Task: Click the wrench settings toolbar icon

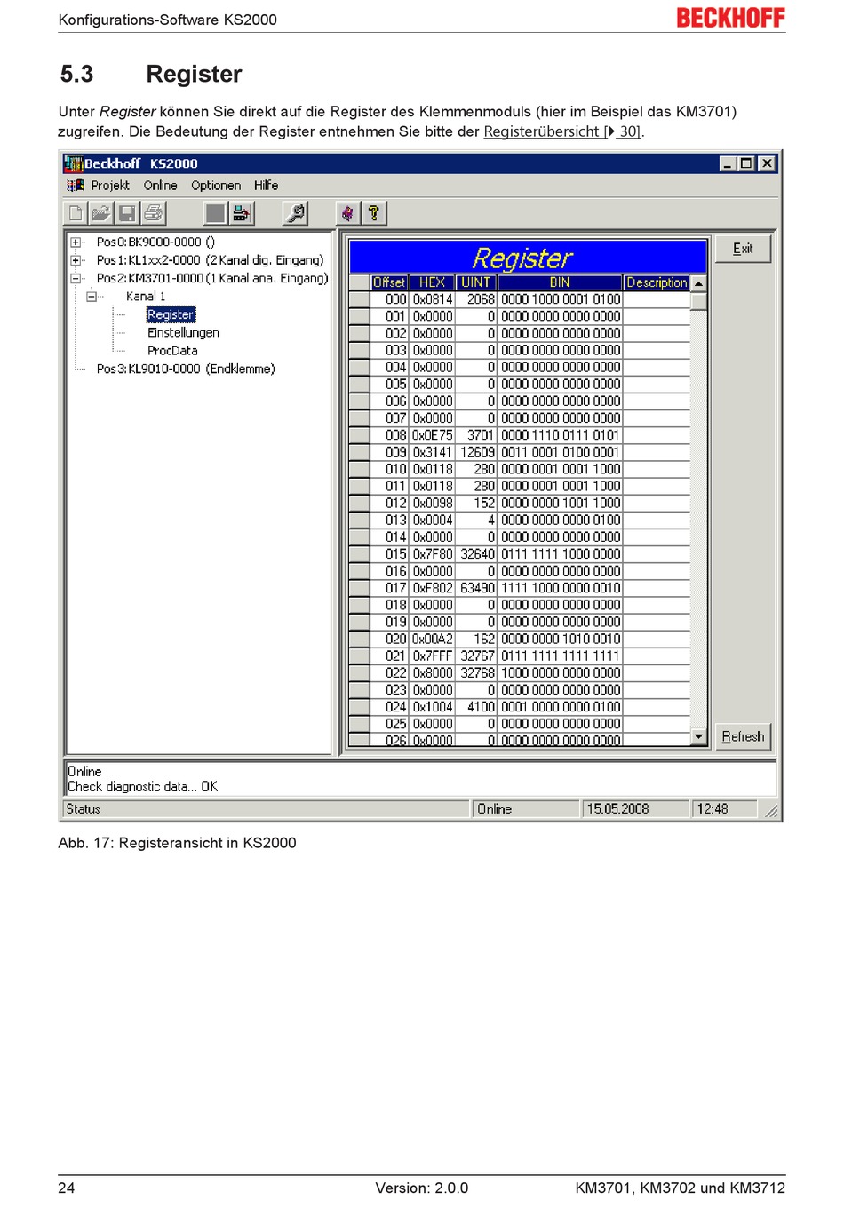Action: [x=295, y=213]
